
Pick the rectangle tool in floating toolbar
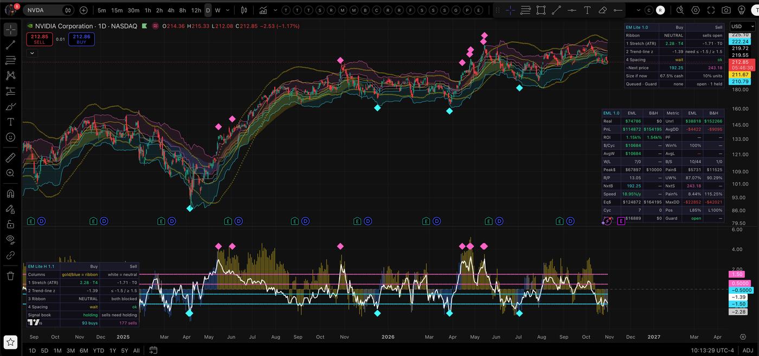(x=541, y=10)
